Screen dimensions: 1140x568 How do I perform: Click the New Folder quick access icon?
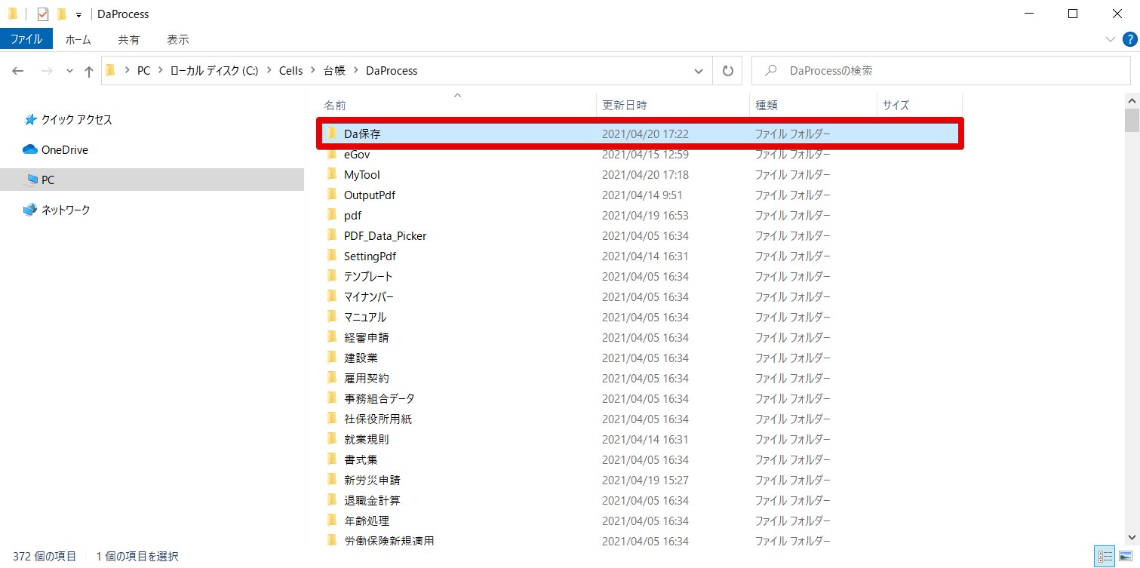tap(62, 14)
